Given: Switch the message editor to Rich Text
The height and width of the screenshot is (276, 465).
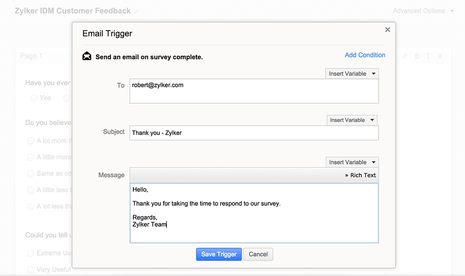Looking at the screenshot, I should click(360, 175).
